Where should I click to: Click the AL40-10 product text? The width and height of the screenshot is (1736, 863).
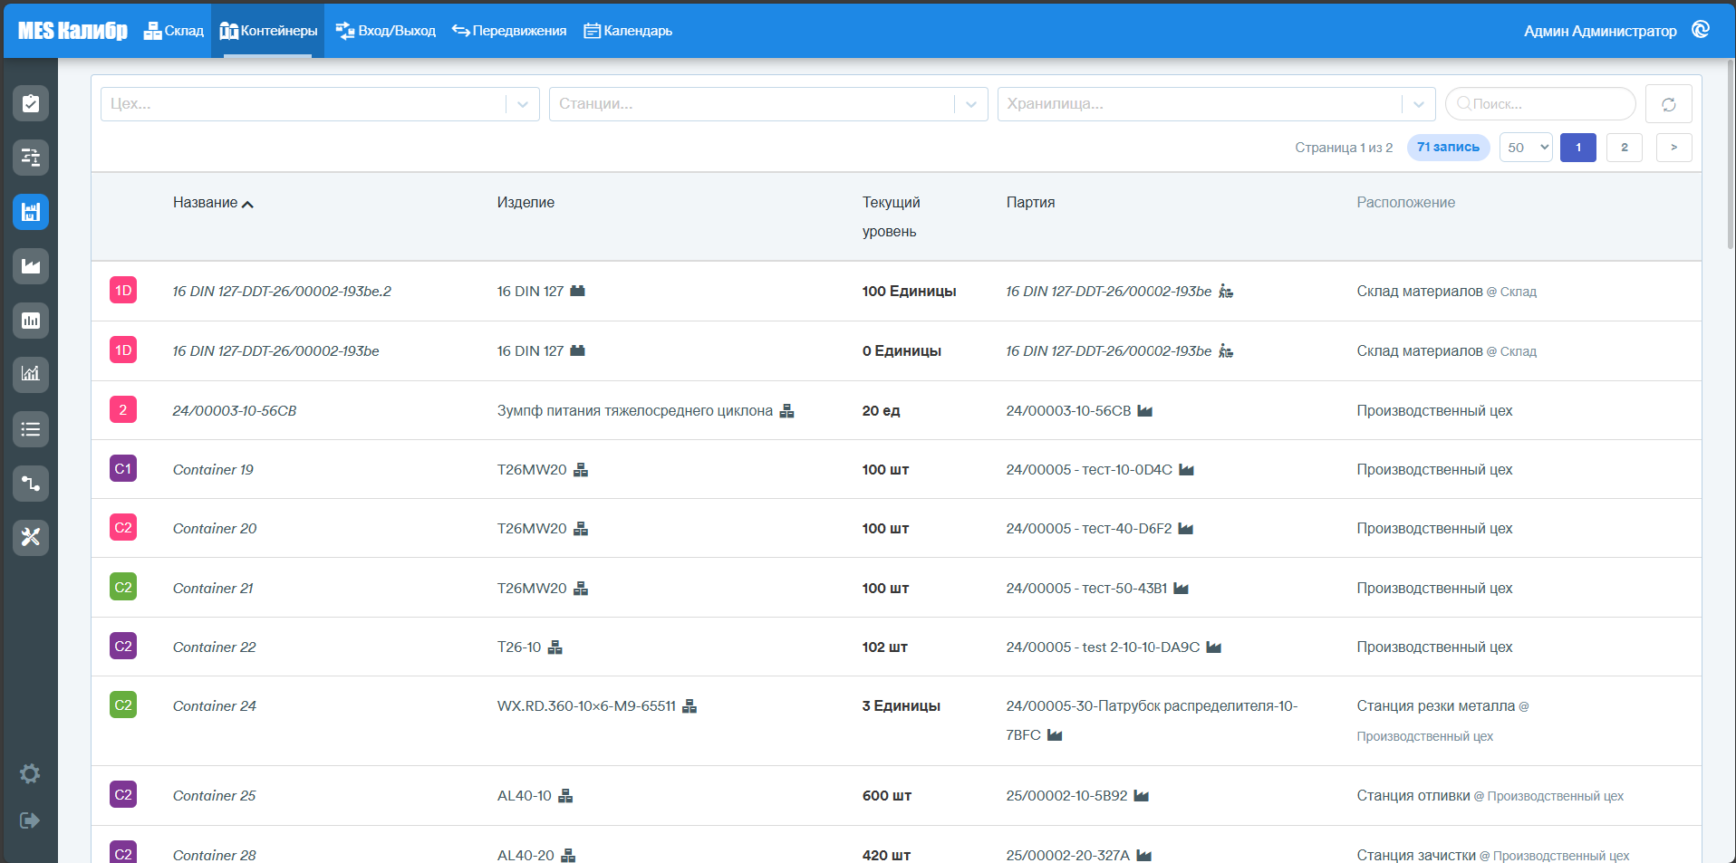point(525,796)
